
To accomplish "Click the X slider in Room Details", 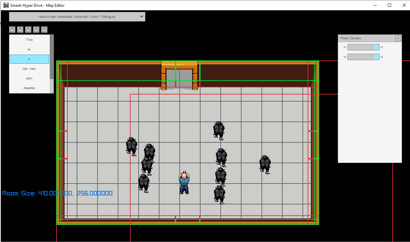I will click(x=363, y=47).
